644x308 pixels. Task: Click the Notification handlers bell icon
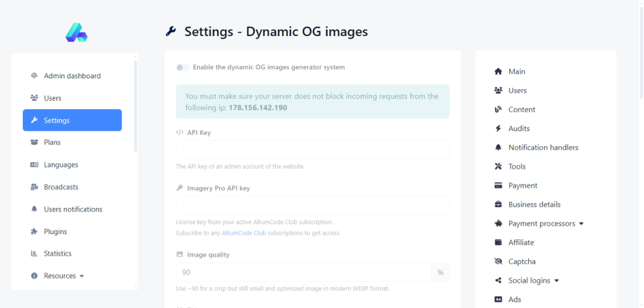click(x=498, y=148)
